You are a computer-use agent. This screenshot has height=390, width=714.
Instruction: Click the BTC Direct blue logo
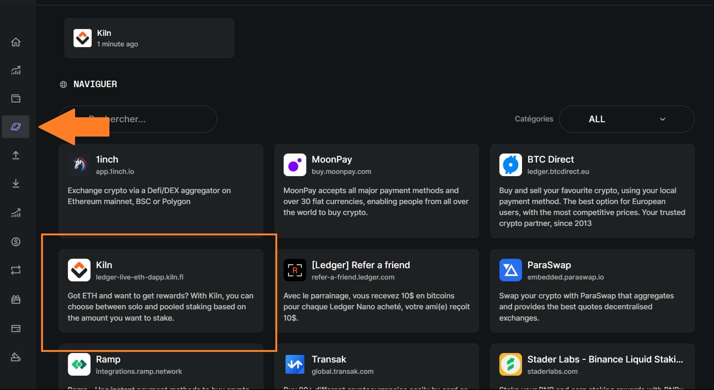point(511,164)
